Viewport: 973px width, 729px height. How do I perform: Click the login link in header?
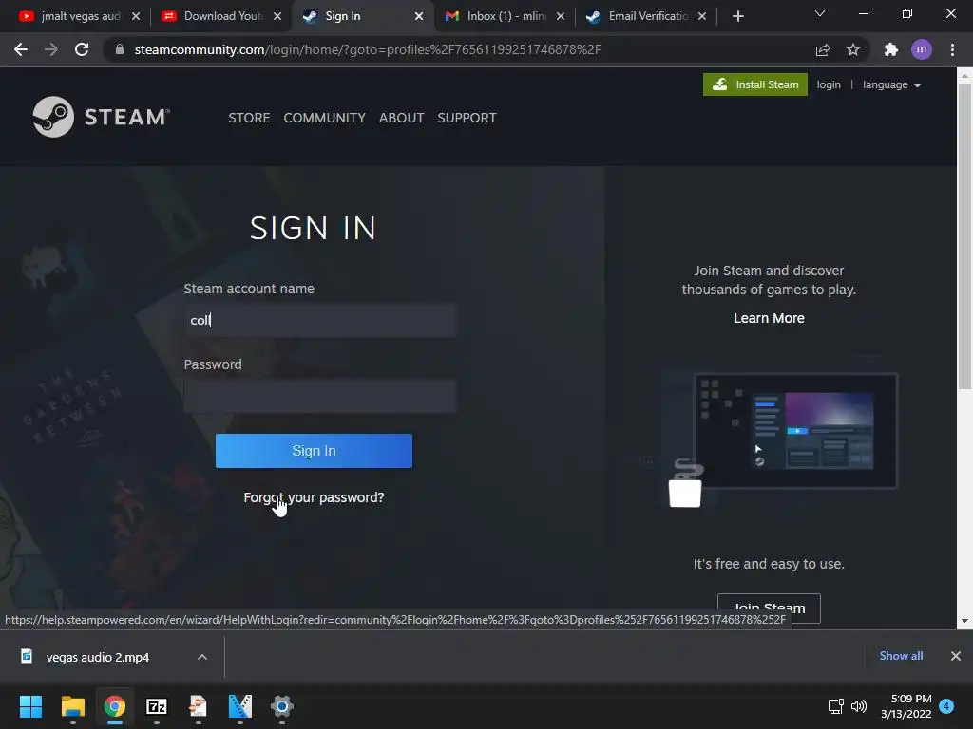[829, 84]
